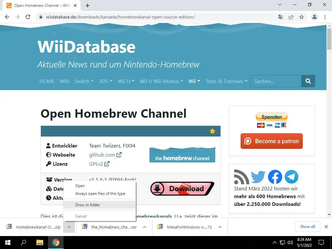The height and width of the screenshot is (249, 332).
Task: Click the address bar URL
Action: click(120, 17)
